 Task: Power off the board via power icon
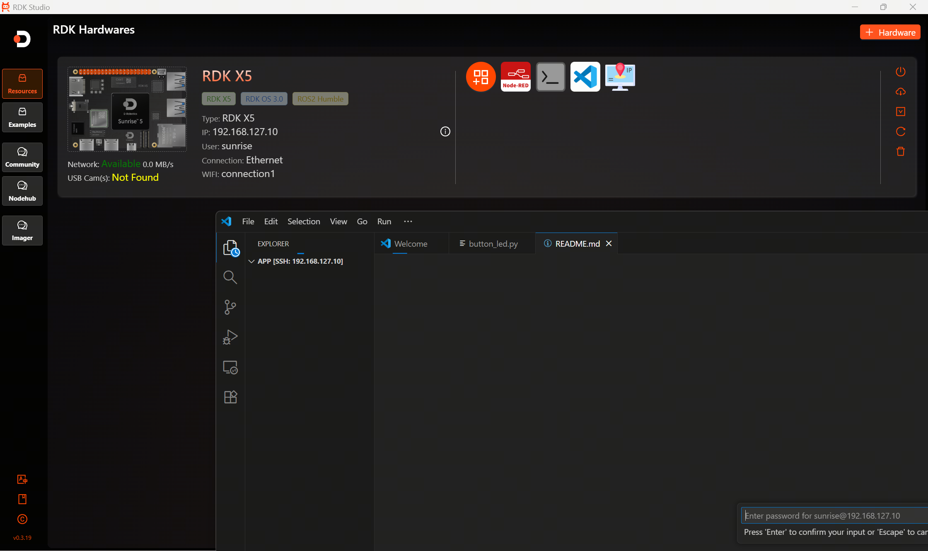(900, 71)
